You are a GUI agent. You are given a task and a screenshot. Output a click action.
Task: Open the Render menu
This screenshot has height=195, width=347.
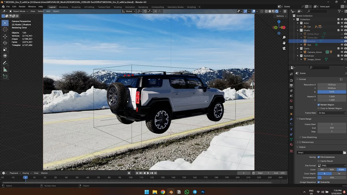pyautogui.click(x=22, y=6)
